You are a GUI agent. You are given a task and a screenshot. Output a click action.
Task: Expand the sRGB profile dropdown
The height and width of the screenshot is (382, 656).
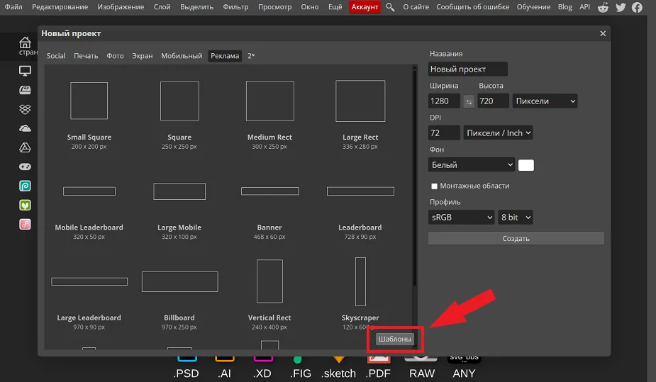coord(461,218)
